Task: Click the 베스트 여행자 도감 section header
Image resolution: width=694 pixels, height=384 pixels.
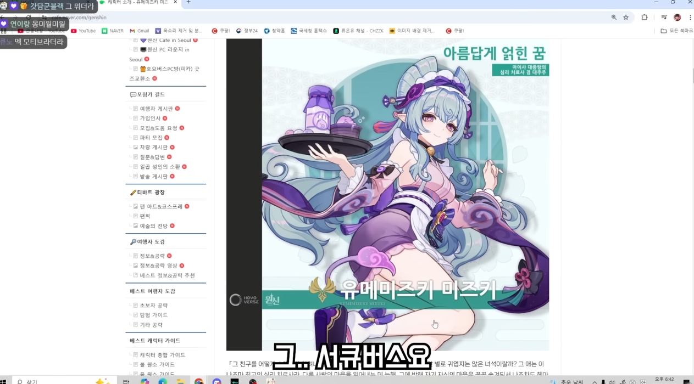Action: coord(152,291)
